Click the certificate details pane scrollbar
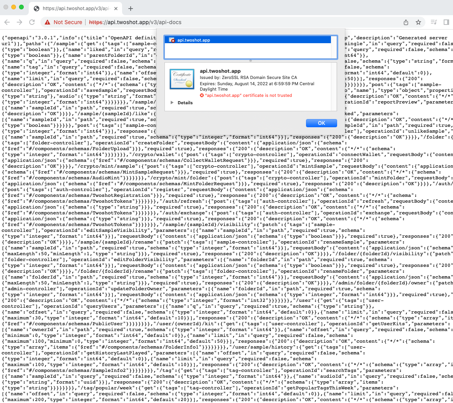Screen dimensions: 453x403 334,87
